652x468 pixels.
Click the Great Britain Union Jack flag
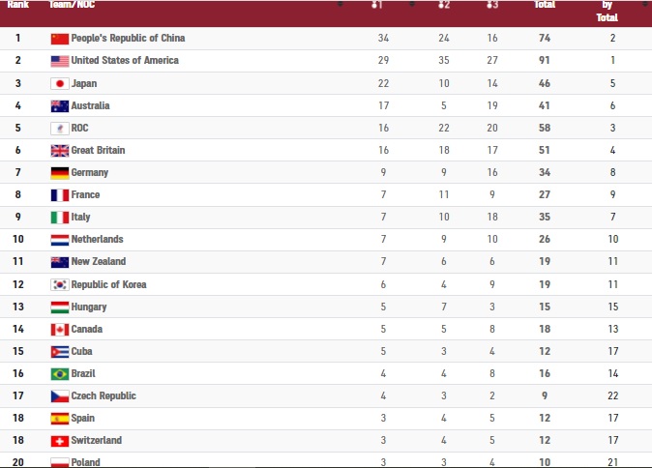coord(59,151)
